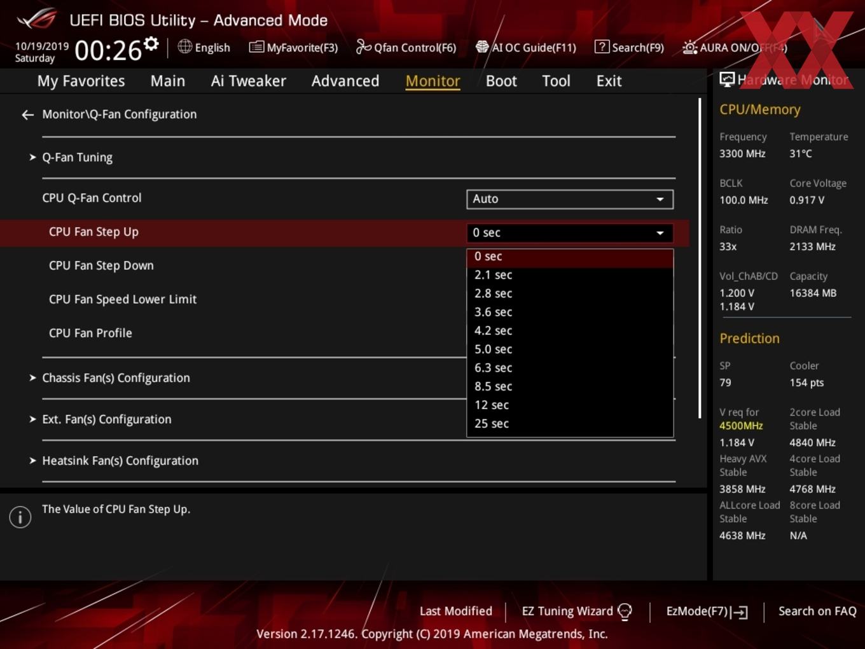Click the Capacity 16384 MB value
The height and width of the screenshot is (649, 865).
[x=813, y=293]
